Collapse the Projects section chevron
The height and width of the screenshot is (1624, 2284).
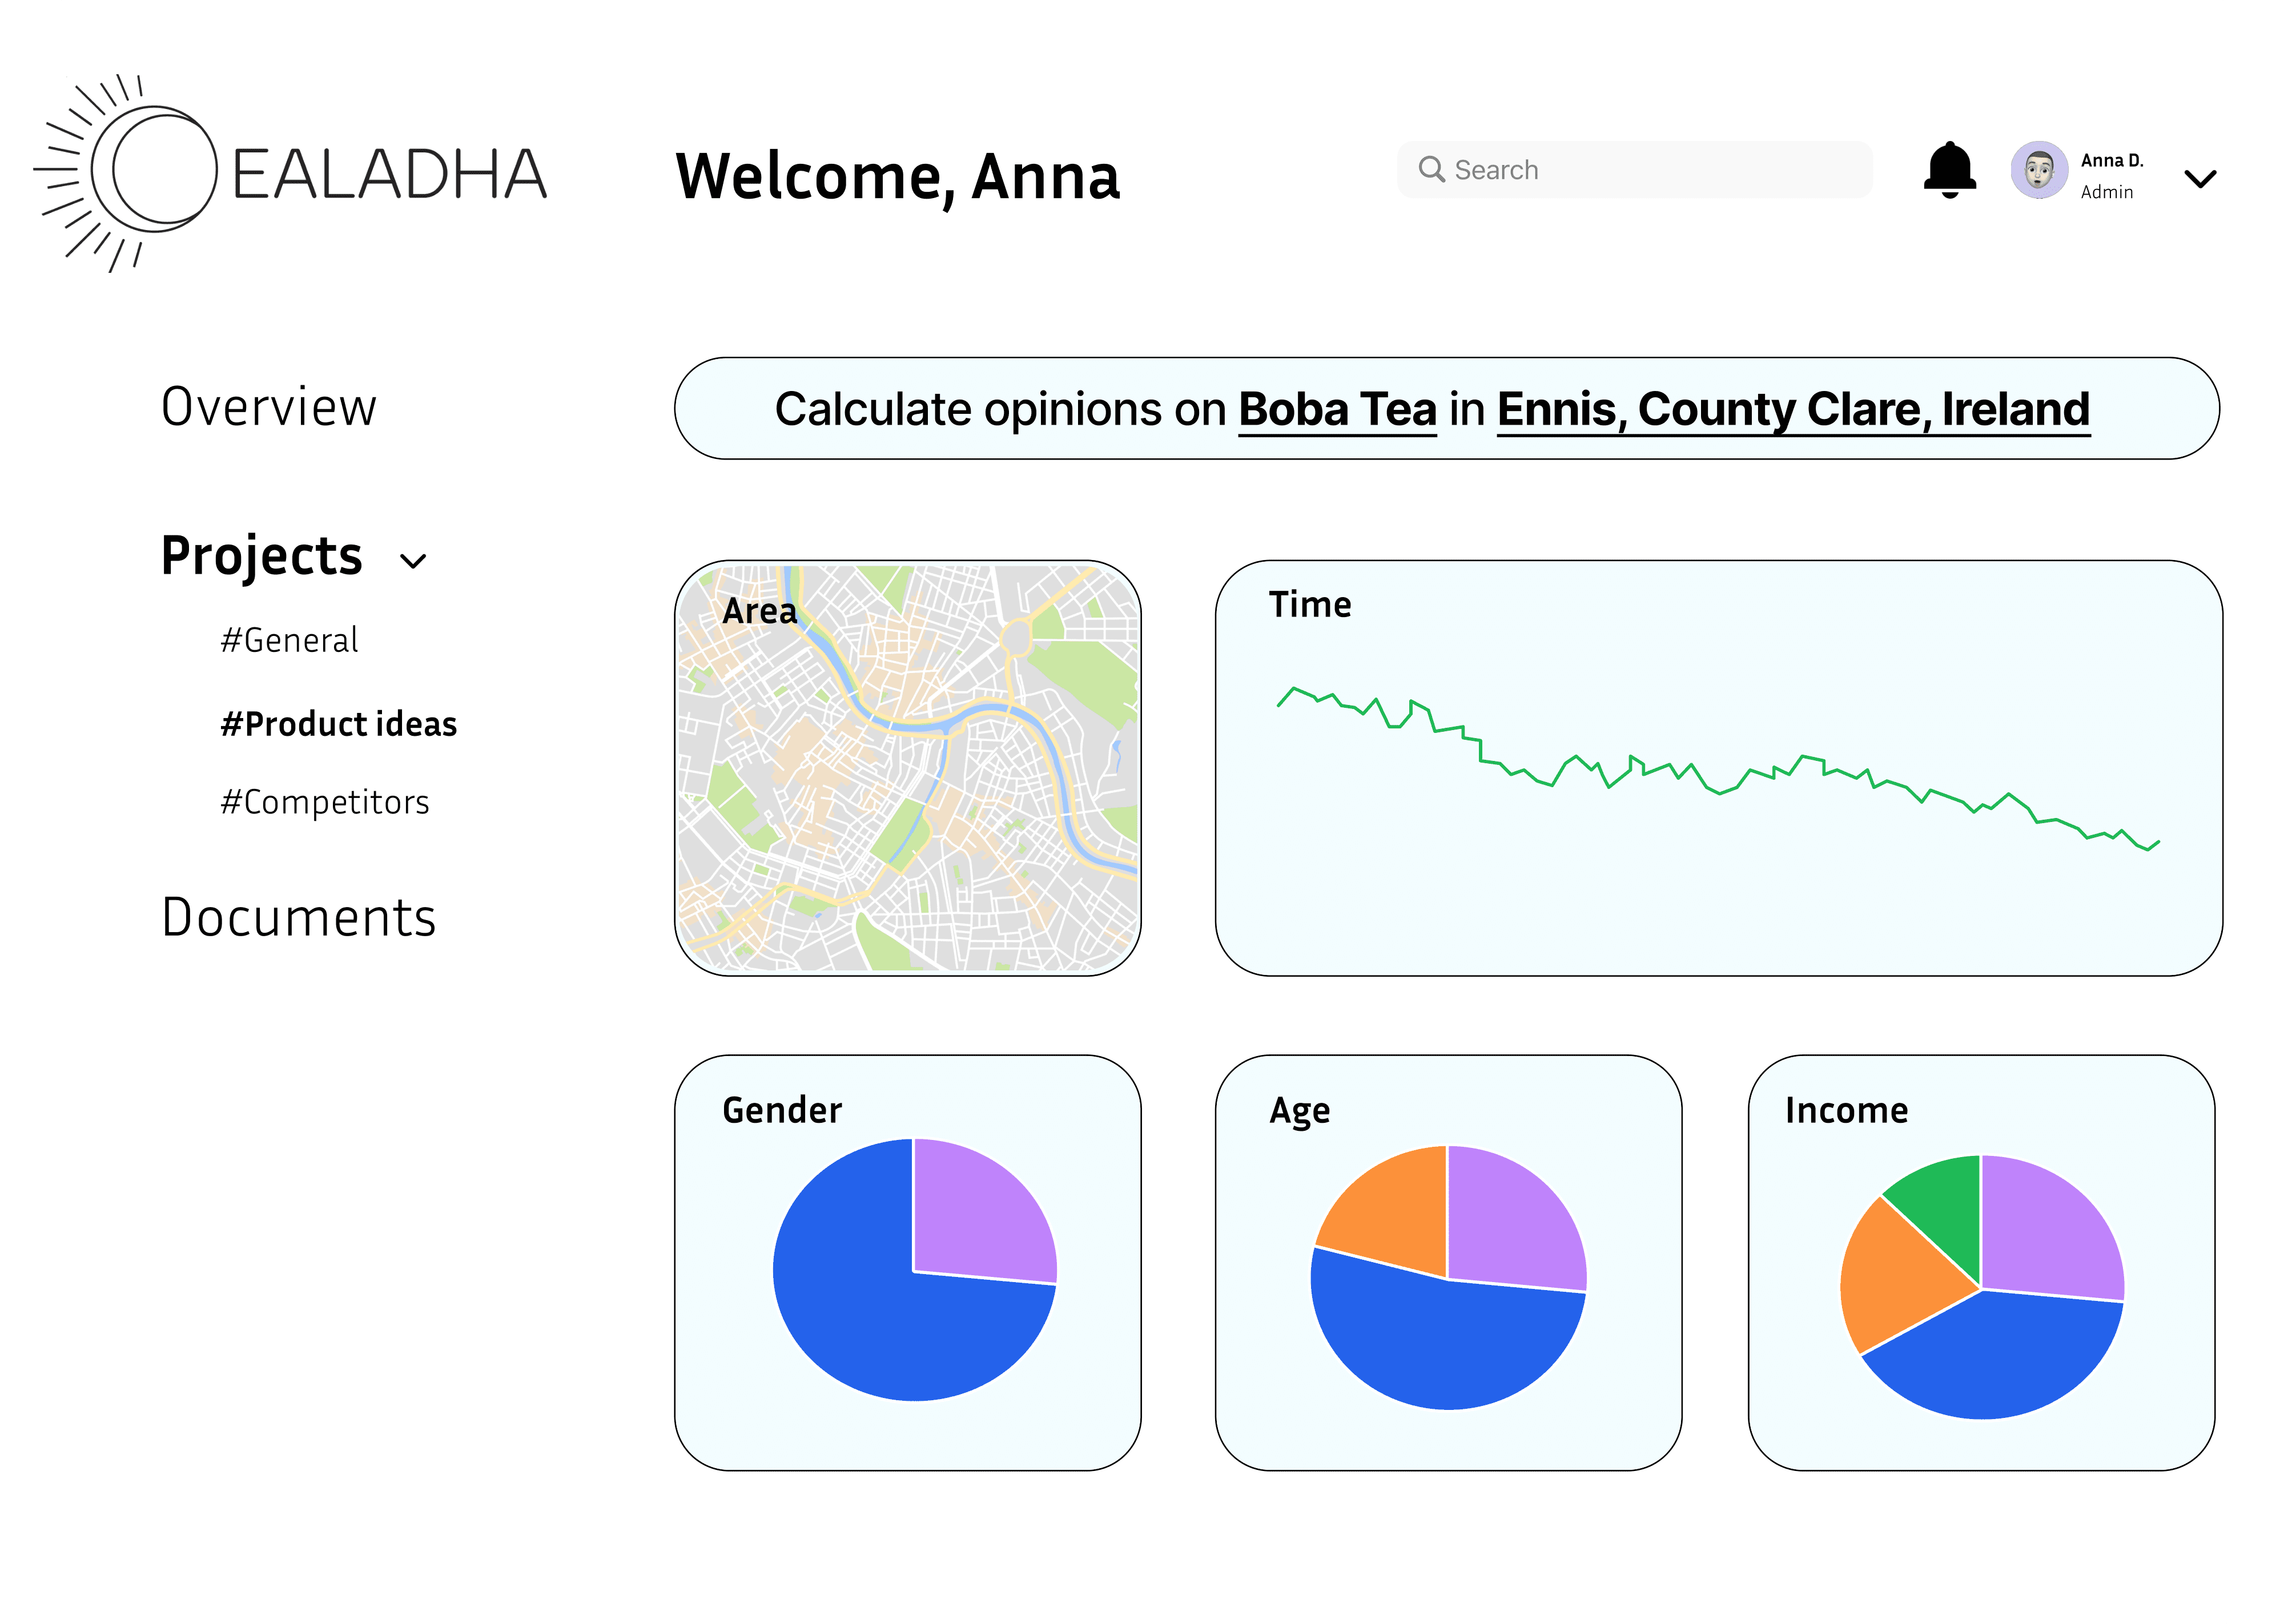[x=413, y=561]
